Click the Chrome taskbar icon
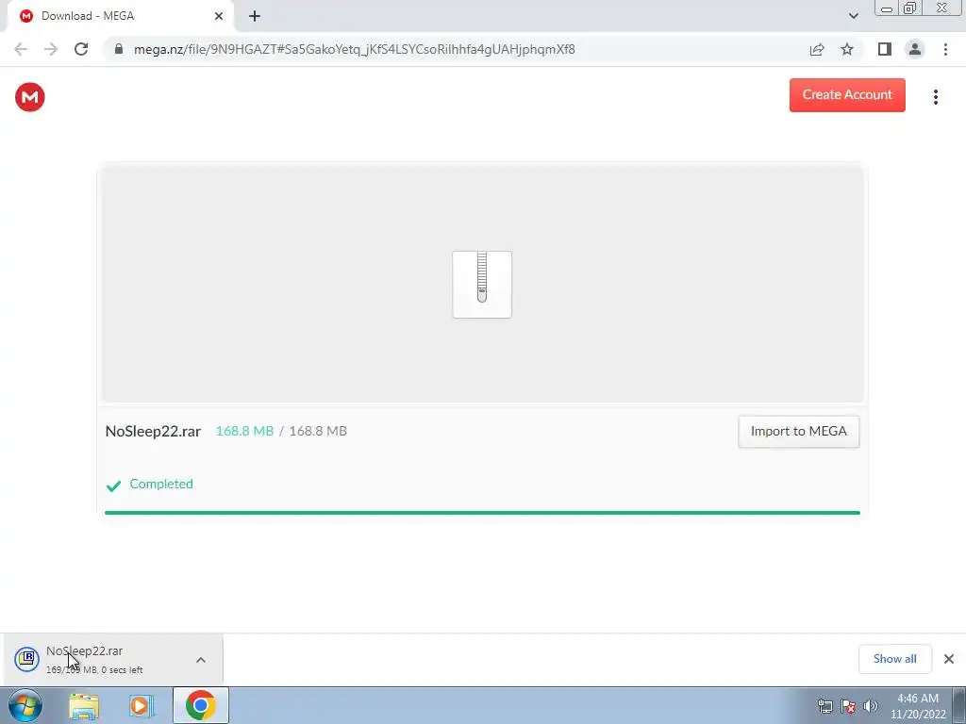This screenshot has width=966, height=724. (200, 705)
